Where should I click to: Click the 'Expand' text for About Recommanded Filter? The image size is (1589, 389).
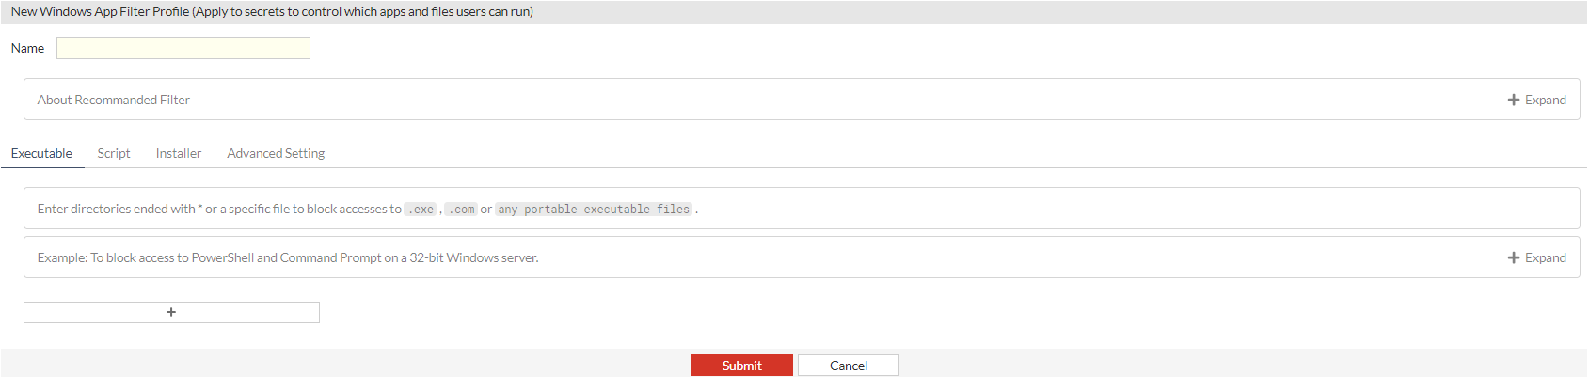(1545, 100)
